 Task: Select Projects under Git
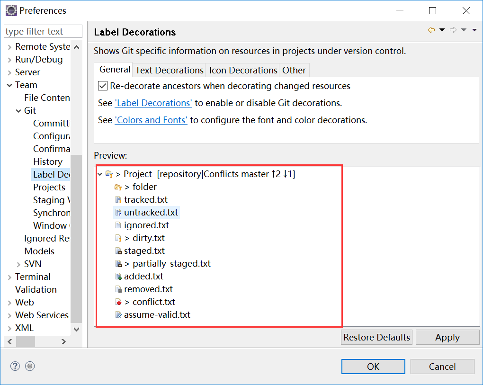(49, 187)
